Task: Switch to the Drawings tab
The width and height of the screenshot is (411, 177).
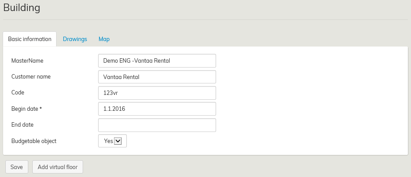Action: tap(75, 39)
